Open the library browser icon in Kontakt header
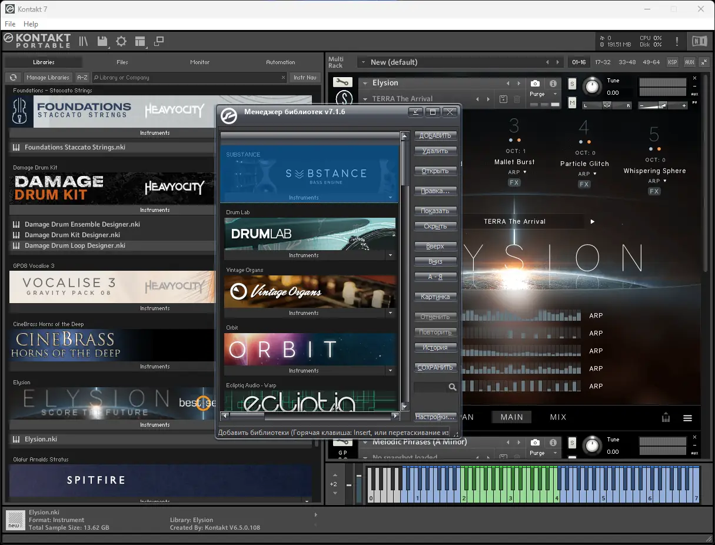715x545 pixels. coord(84,41)
